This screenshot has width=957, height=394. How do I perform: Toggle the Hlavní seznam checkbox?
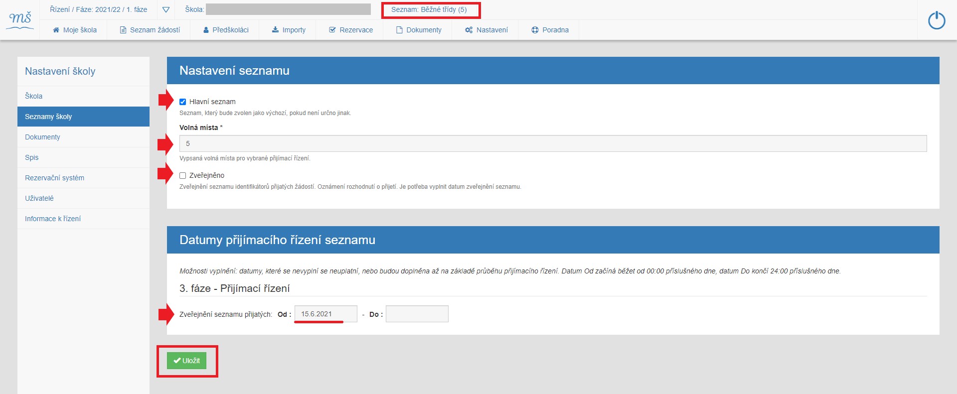pos(182,102)
